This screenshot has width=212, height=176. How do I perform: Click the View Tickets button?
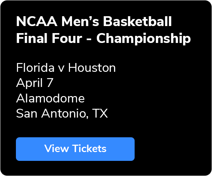click(75, 149)
